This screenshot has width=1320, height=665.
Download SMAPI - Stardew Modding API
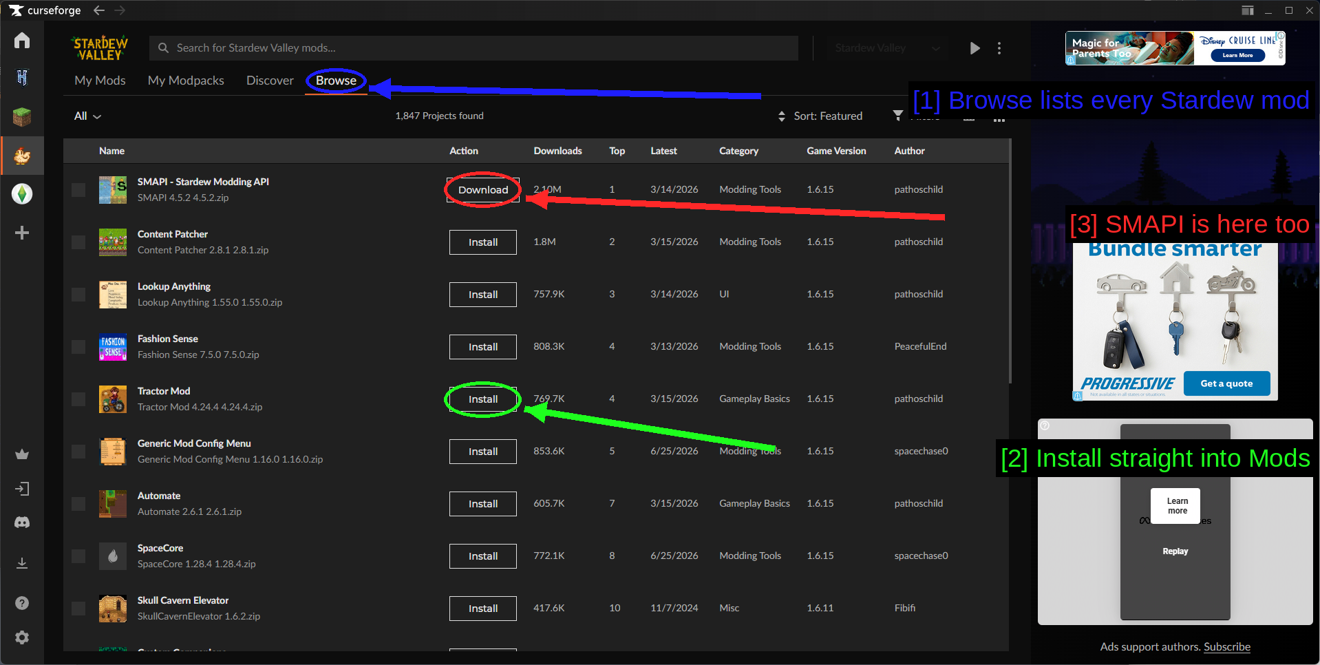pyautogui.click(x=483, y=190)
